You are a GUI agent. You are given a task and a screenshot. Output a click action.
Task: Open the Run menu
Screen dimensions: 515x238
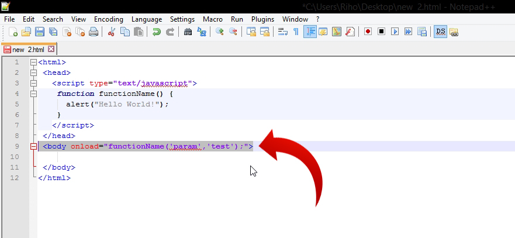click(237, 19)
